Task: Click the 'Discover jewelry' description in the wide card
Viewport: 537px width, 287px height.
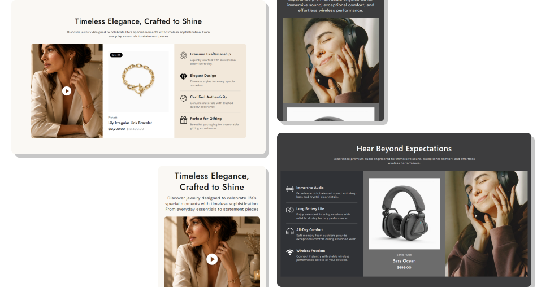Action: [138, 34]
